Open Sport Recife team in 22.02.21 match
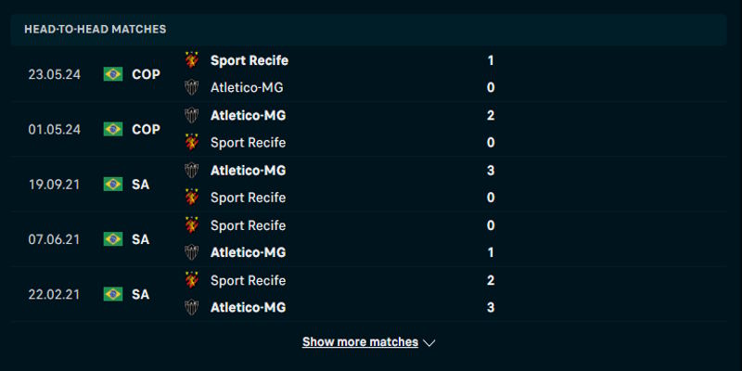This screenshot has width=742, height=371. pyautogui.click(x=248, y=280)
